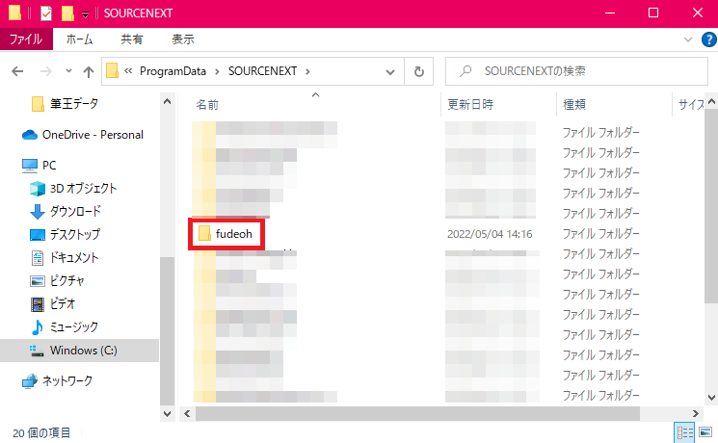Select Windows (C:) drive in sidebar
The height and width of the screenshot is (443, 718).
(79, 351)
